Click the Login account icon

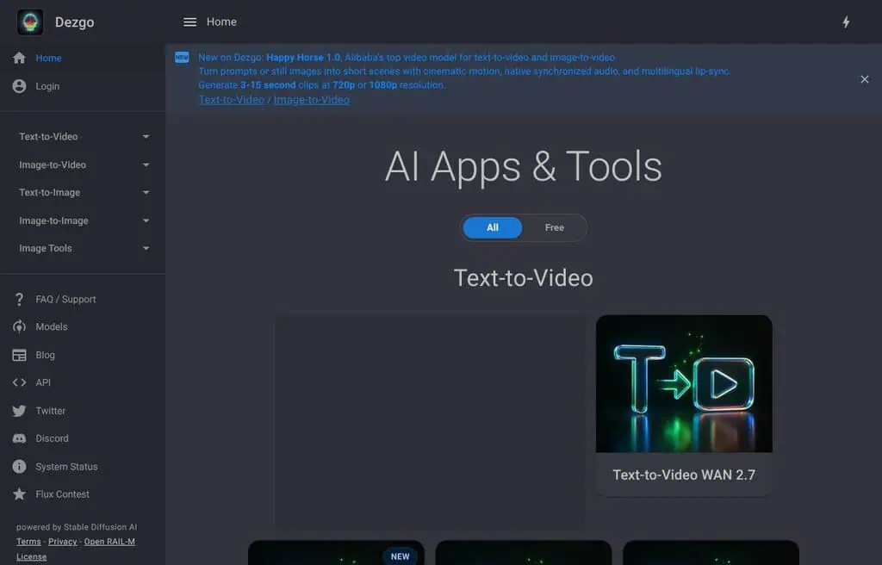(x=19, y=86)
